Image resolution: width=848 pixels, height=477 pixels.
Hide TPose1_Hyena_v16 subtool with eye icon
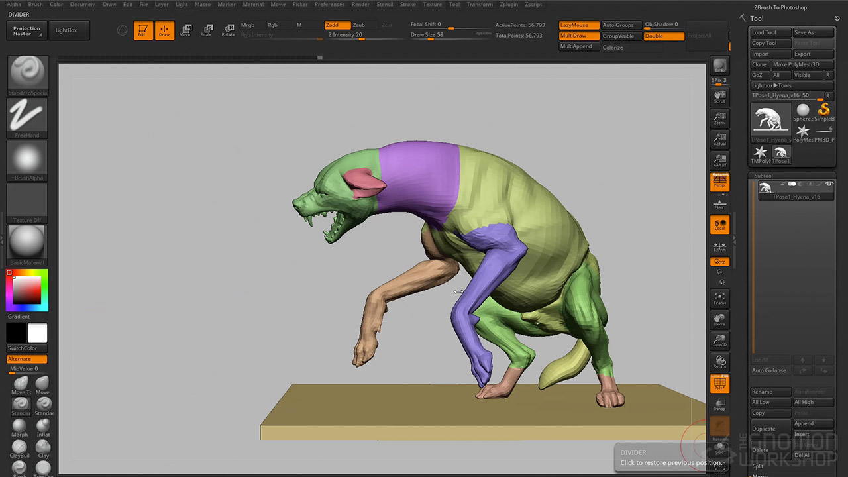point(829,184)
